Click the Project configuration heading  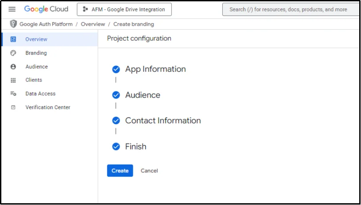[139, 38]
